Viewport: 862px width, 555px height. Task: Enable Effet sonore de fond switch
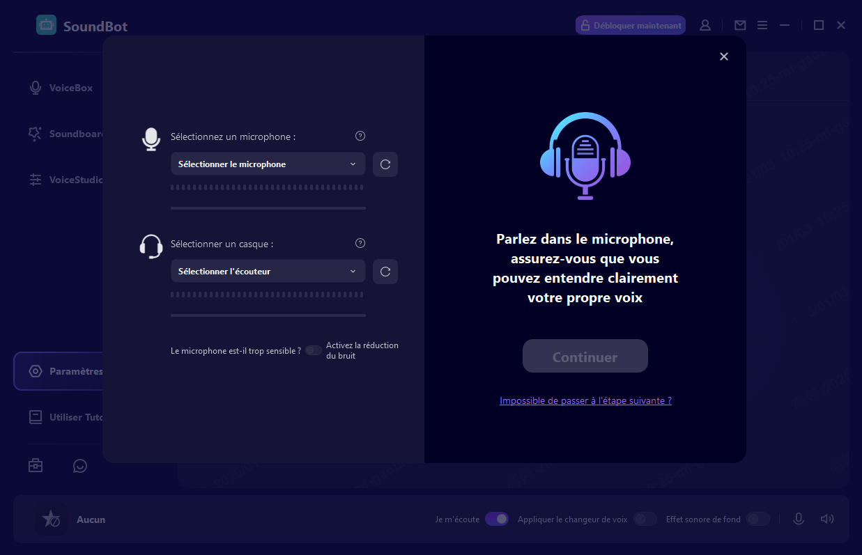point(757,519)
